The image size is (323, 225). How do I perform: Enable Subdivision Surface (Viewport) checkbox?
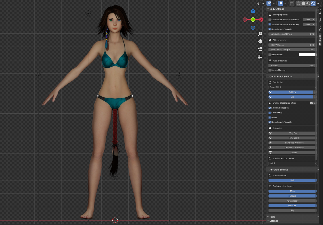270,20
